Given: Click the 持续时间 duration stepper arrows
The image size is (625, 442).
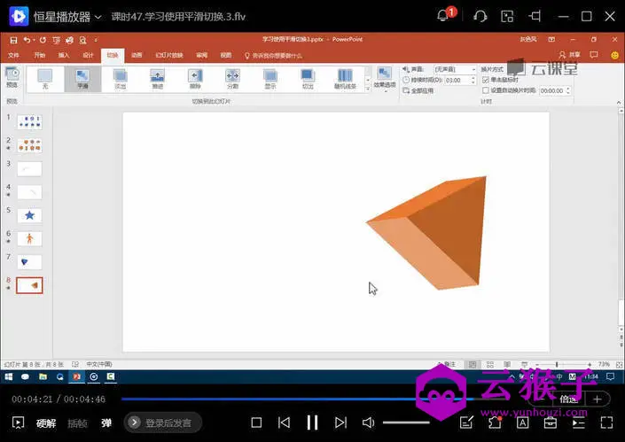Looking at the screenshot, I should point(473,80).
